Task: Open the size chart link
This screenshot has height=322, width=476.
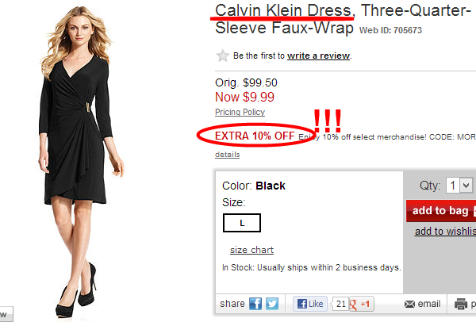Action: point(251,250)
